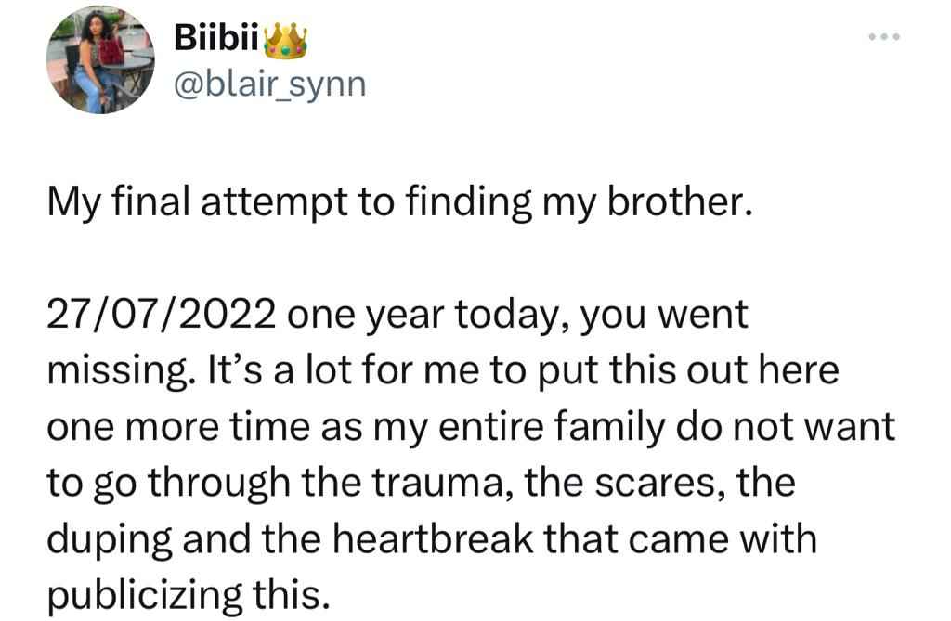Viewport: 951px width, 621px height.
Task: Click the date 27/07/2022 in the tweet
Action: pos(161,316)
